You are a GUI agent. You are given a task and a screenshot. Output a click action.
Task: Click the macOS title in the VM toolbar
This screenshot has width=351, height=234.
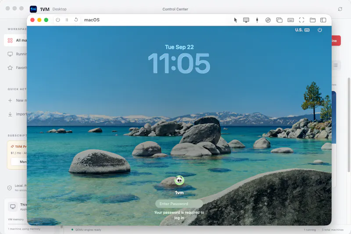[92, 20]
